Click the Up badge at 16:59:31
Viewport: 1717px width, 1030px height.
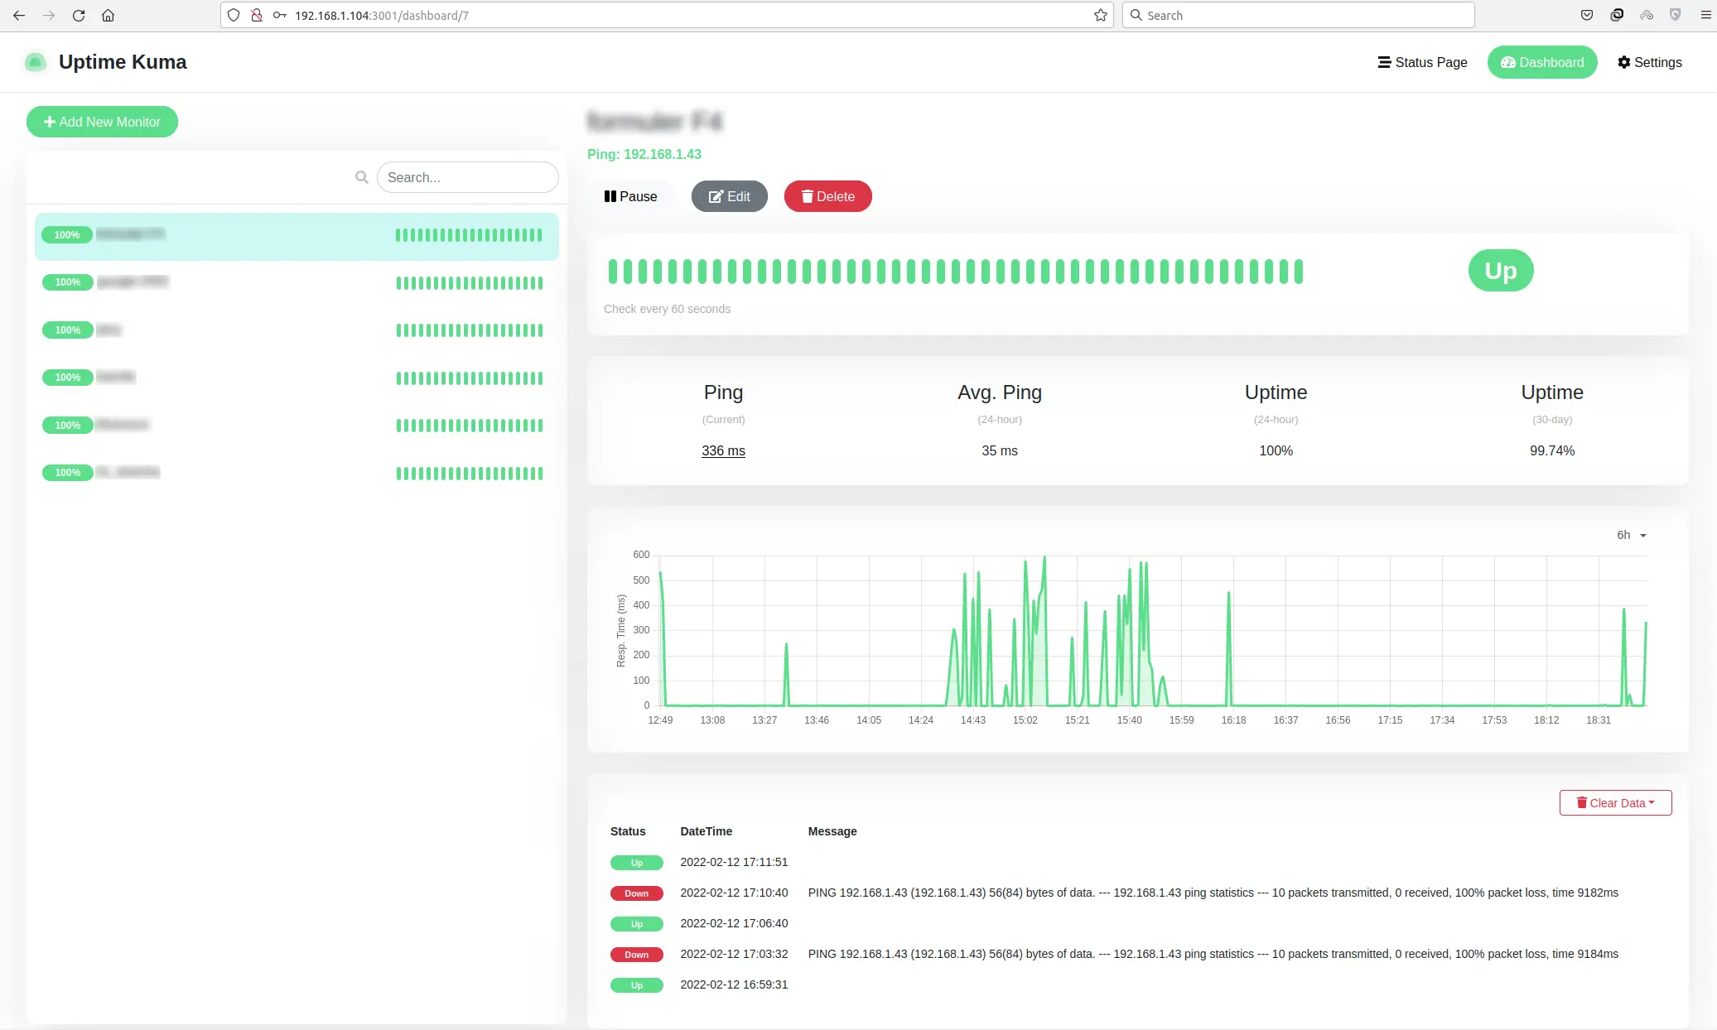coord(637,985)
